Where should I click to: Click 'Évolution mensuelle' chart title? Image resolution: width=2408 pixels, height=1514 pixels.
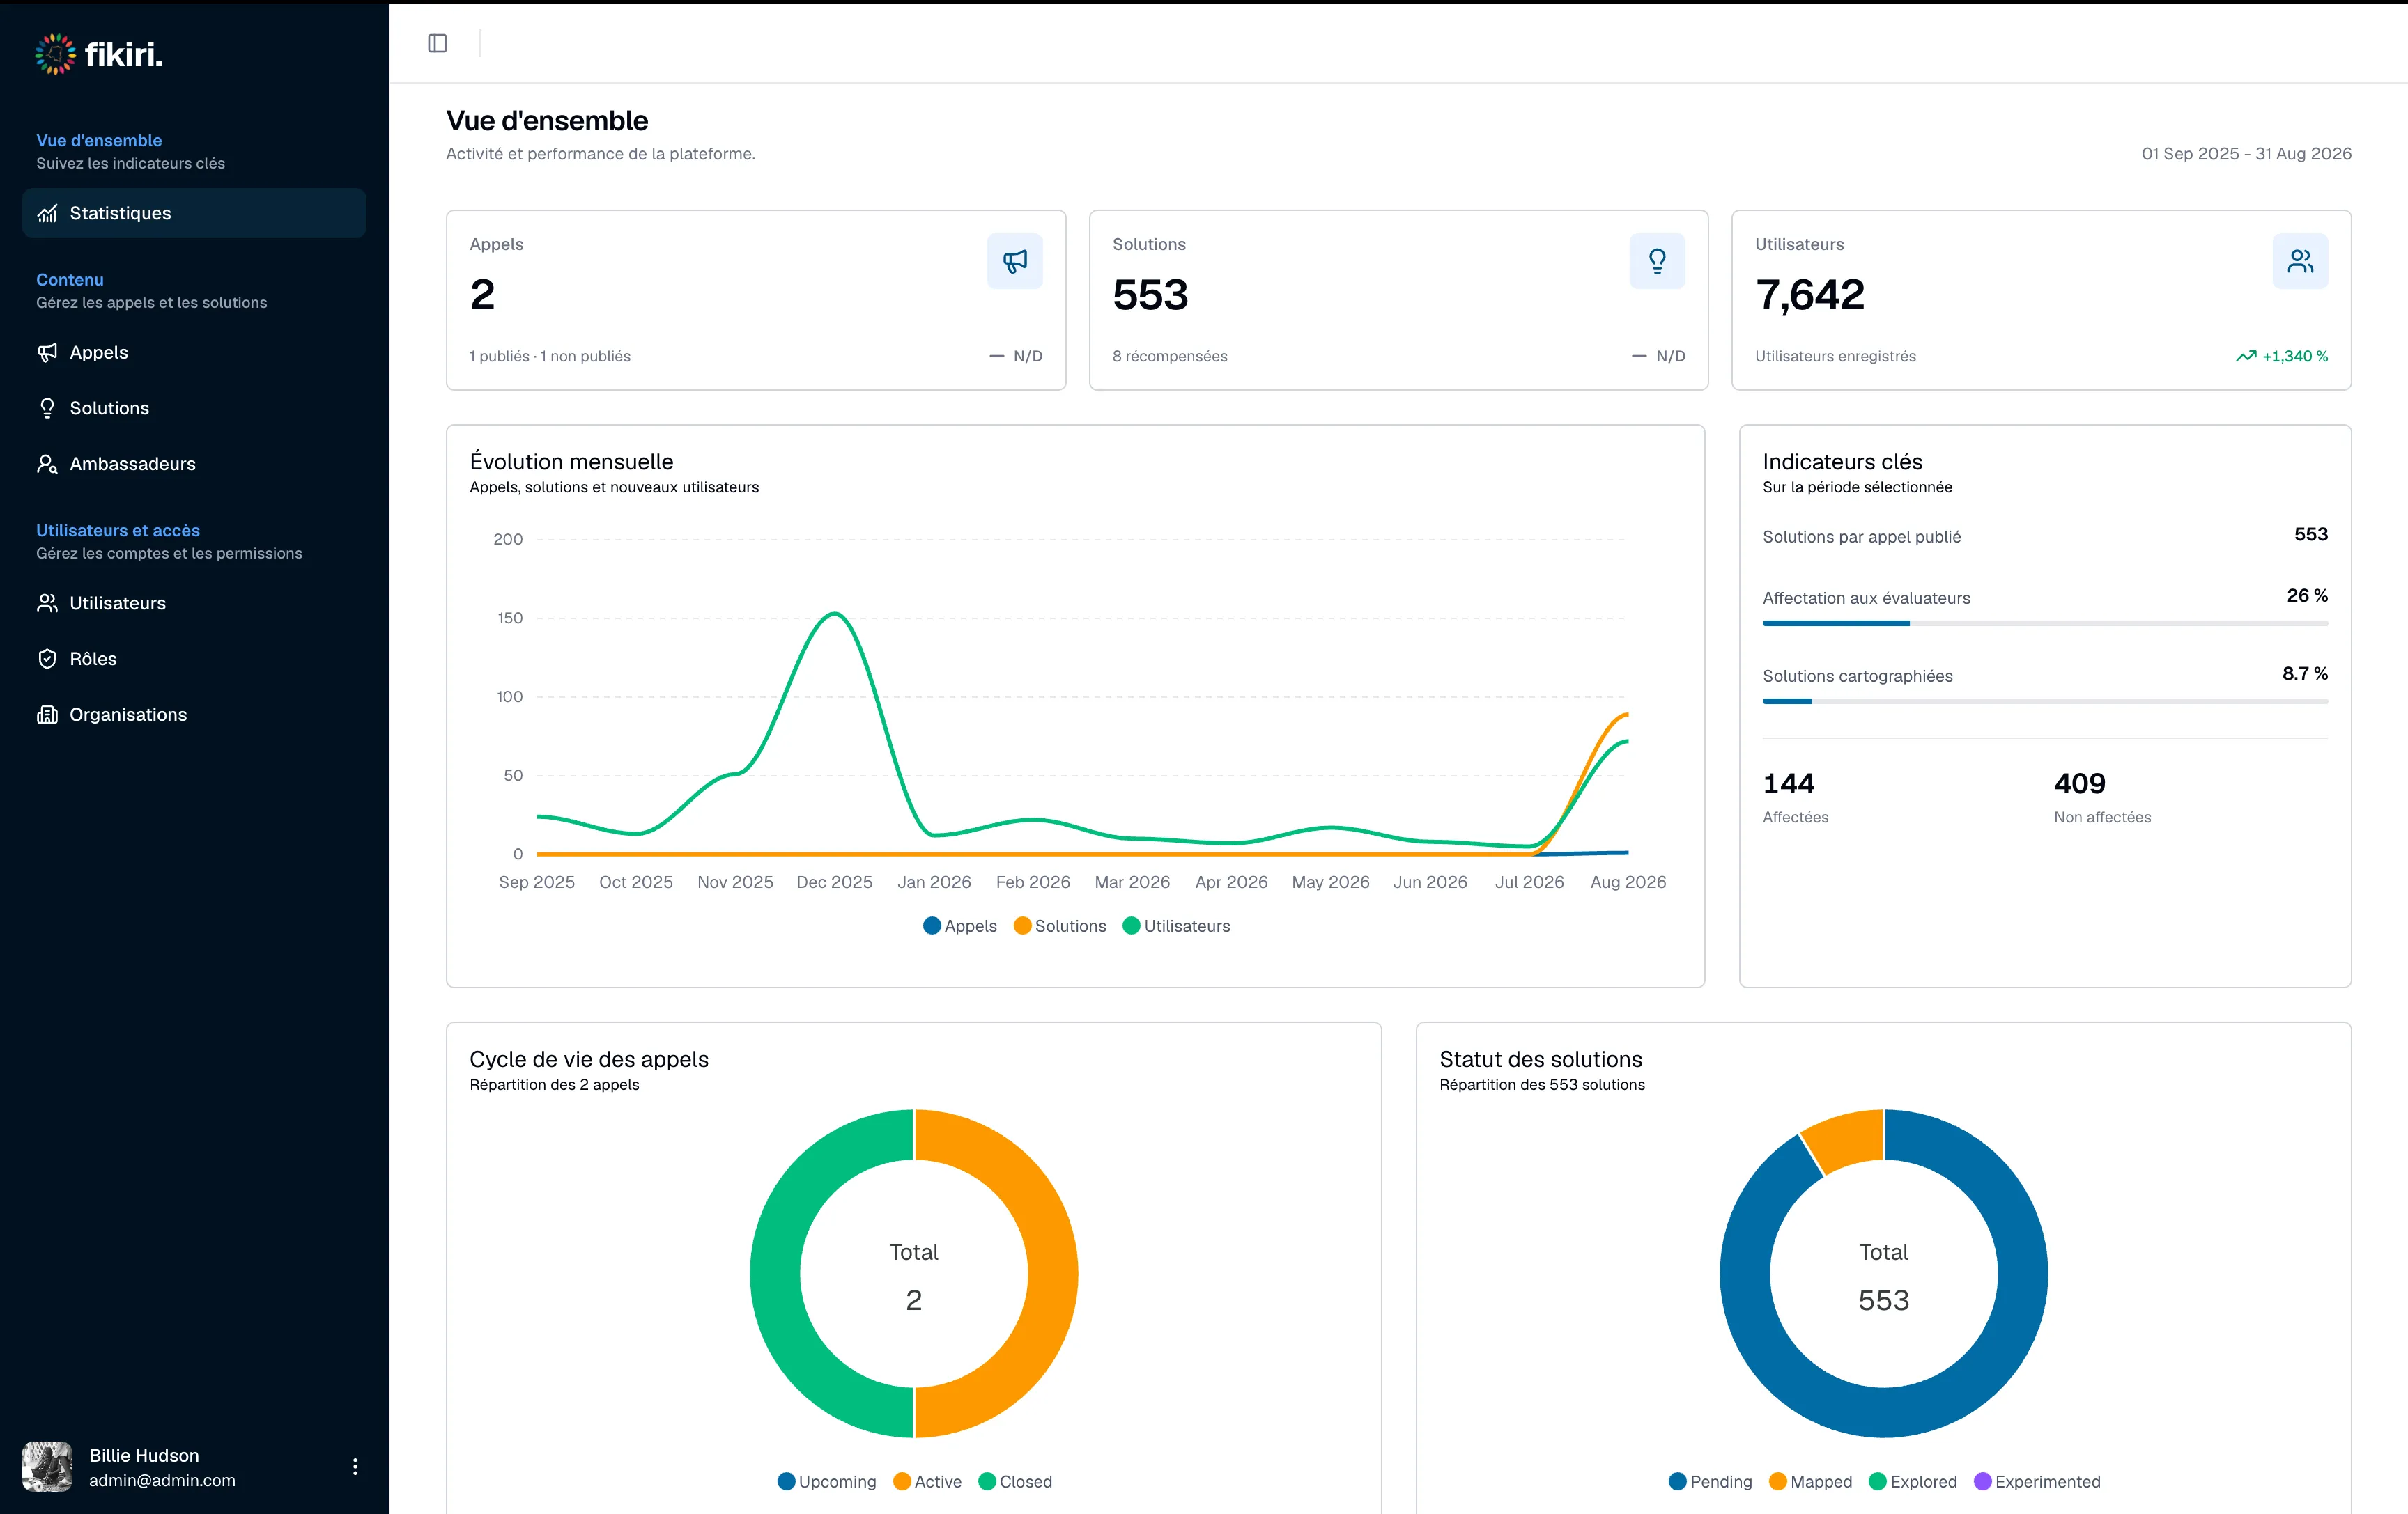click(571, 462)
